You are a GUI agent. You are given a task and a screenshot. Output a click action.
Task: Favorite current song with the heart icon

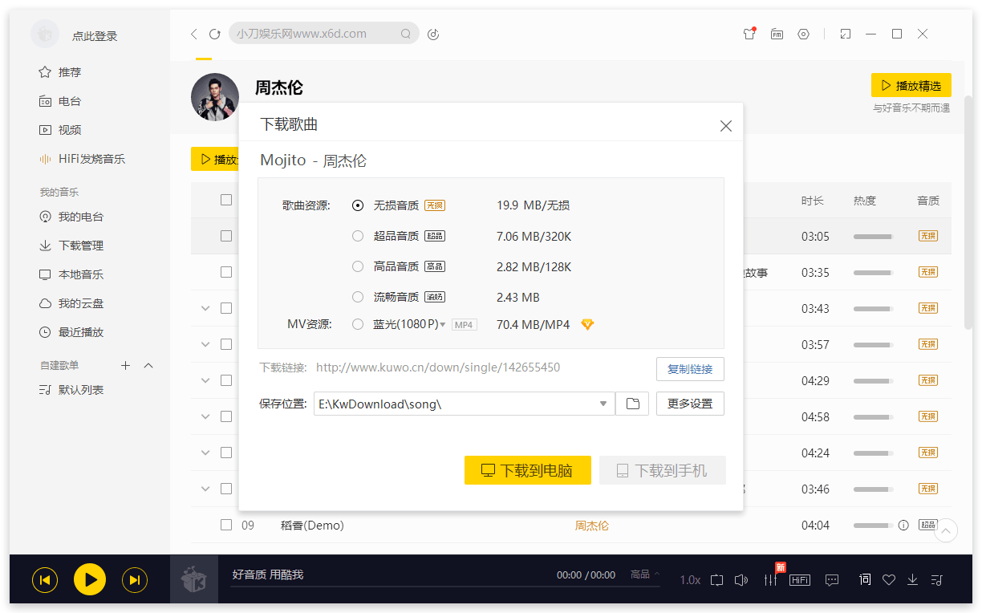[888, 579]
